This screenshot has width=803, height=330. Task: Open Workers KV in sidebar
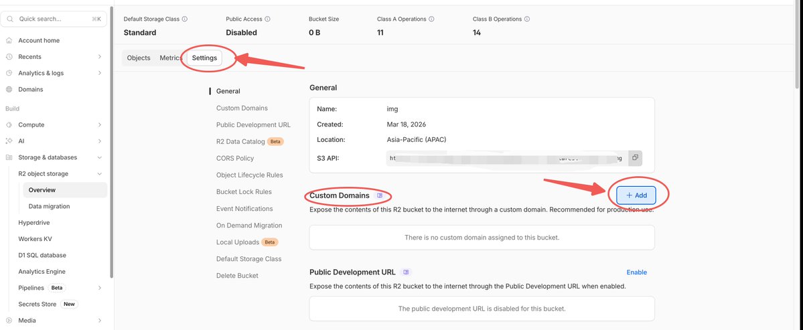(x=35, y=239)
